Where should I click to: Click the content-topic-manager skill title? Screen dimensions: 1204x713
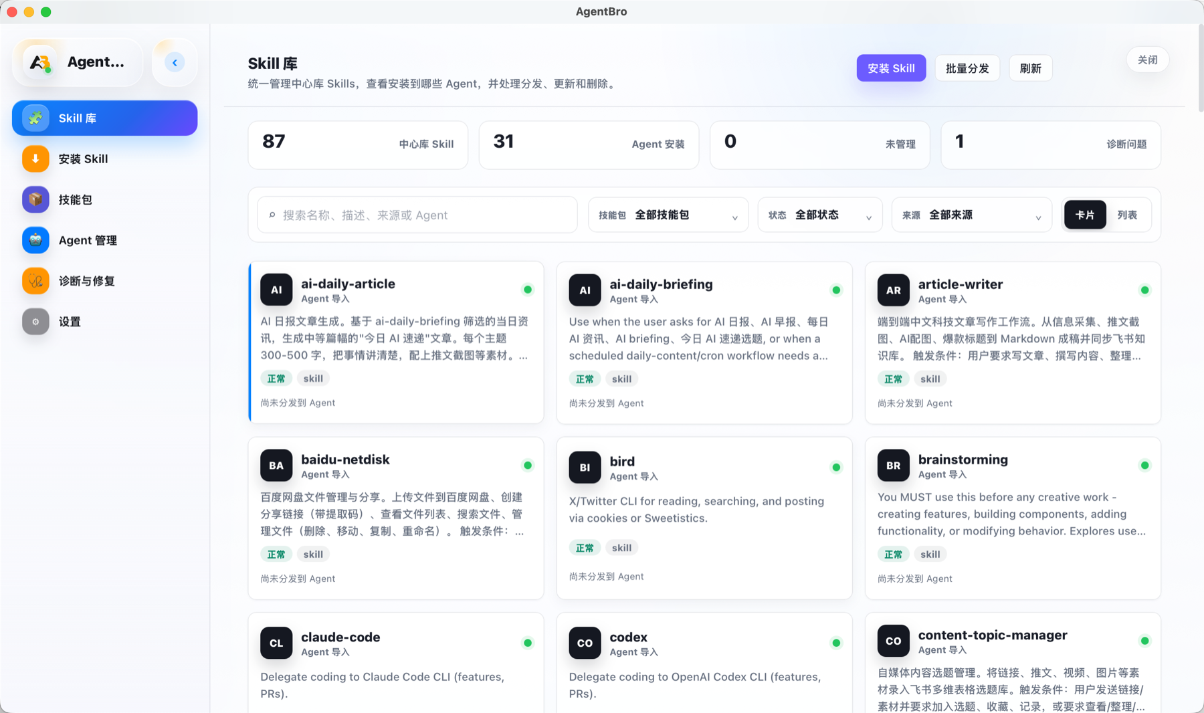coord(993,635)
